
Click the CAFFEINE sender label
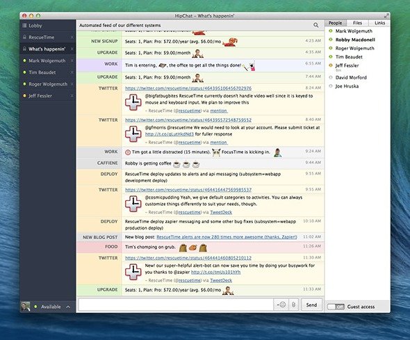[107, 163]
